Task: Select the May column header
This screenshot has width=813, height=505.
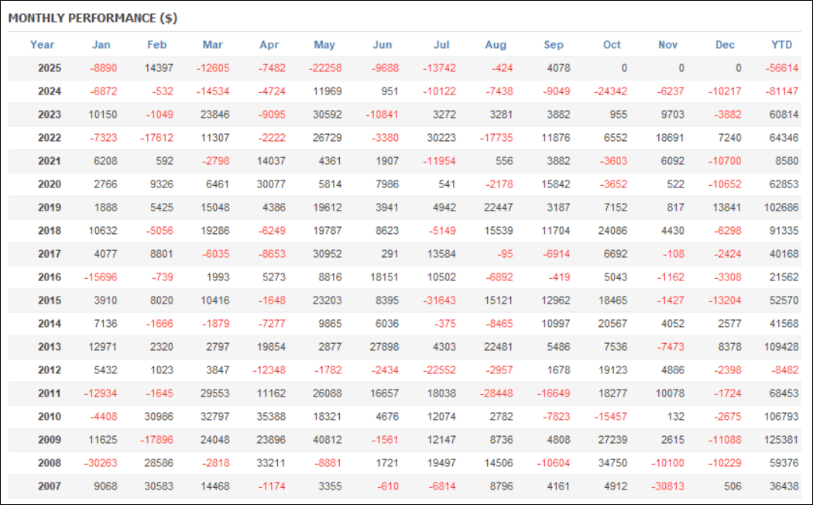Action: tap(324, 45)
